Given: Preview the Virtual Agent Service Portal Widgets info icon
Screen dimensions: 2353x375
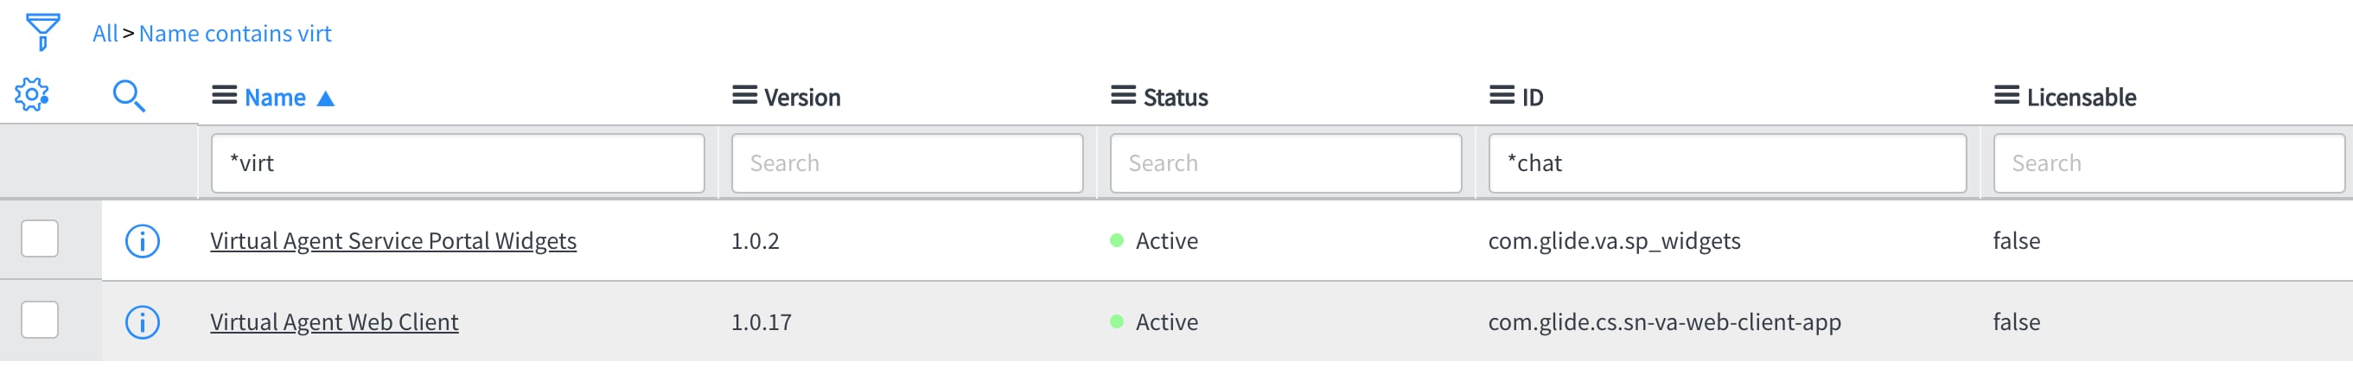Looking at the screenshot, I should click(143, 242).
